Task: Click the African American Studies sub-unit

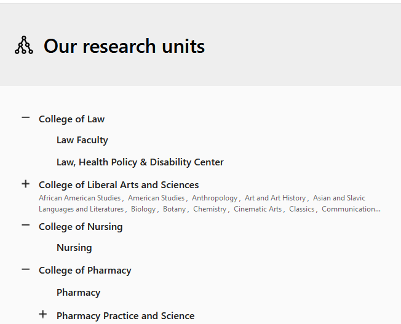Action: click(x=80, y=198)
